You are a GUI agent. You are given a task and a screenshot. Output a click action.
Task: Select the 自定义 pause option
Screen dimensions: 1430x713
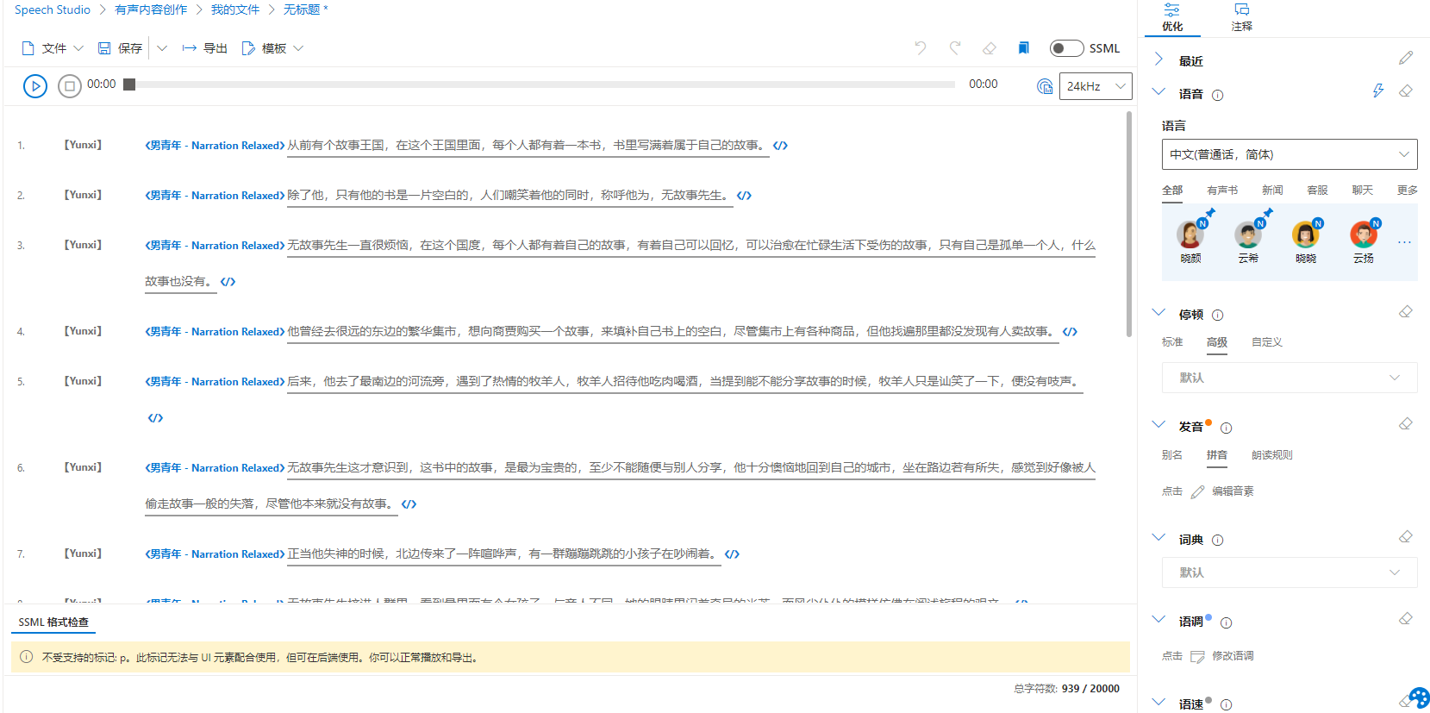1267,342
